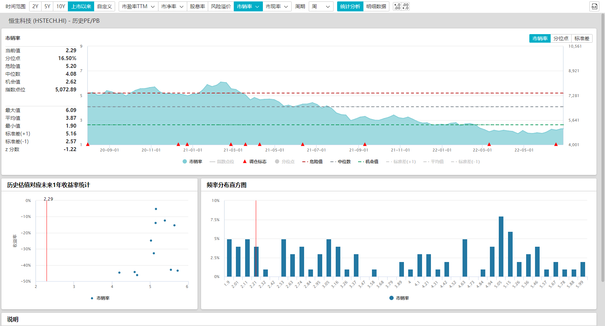Screen dimensions: 605x326
Task: Toggle 标准差(-1) legend line
Action: [x=465, y=161]
